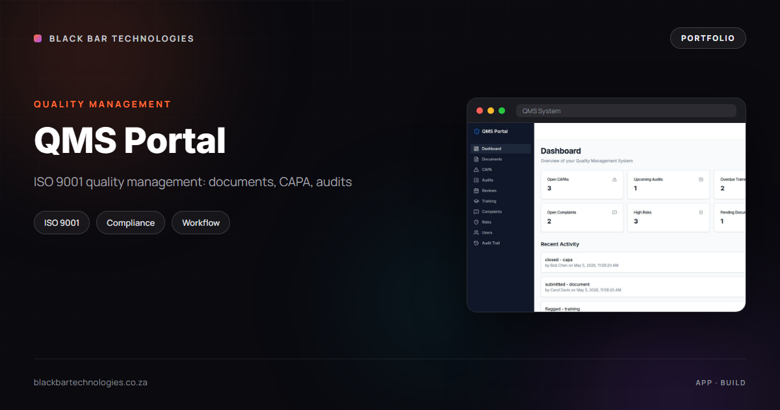Click 'Overview of your Quality Management System' text
This screenshot has height=410, width=780.
pos(586,161)
